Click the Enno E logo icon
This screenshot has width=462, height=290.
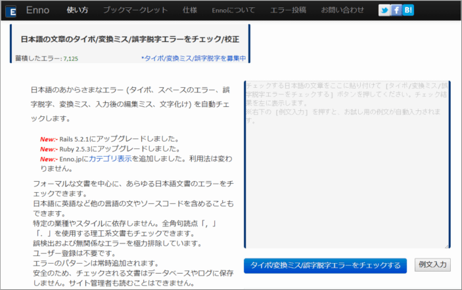point(11,11)
